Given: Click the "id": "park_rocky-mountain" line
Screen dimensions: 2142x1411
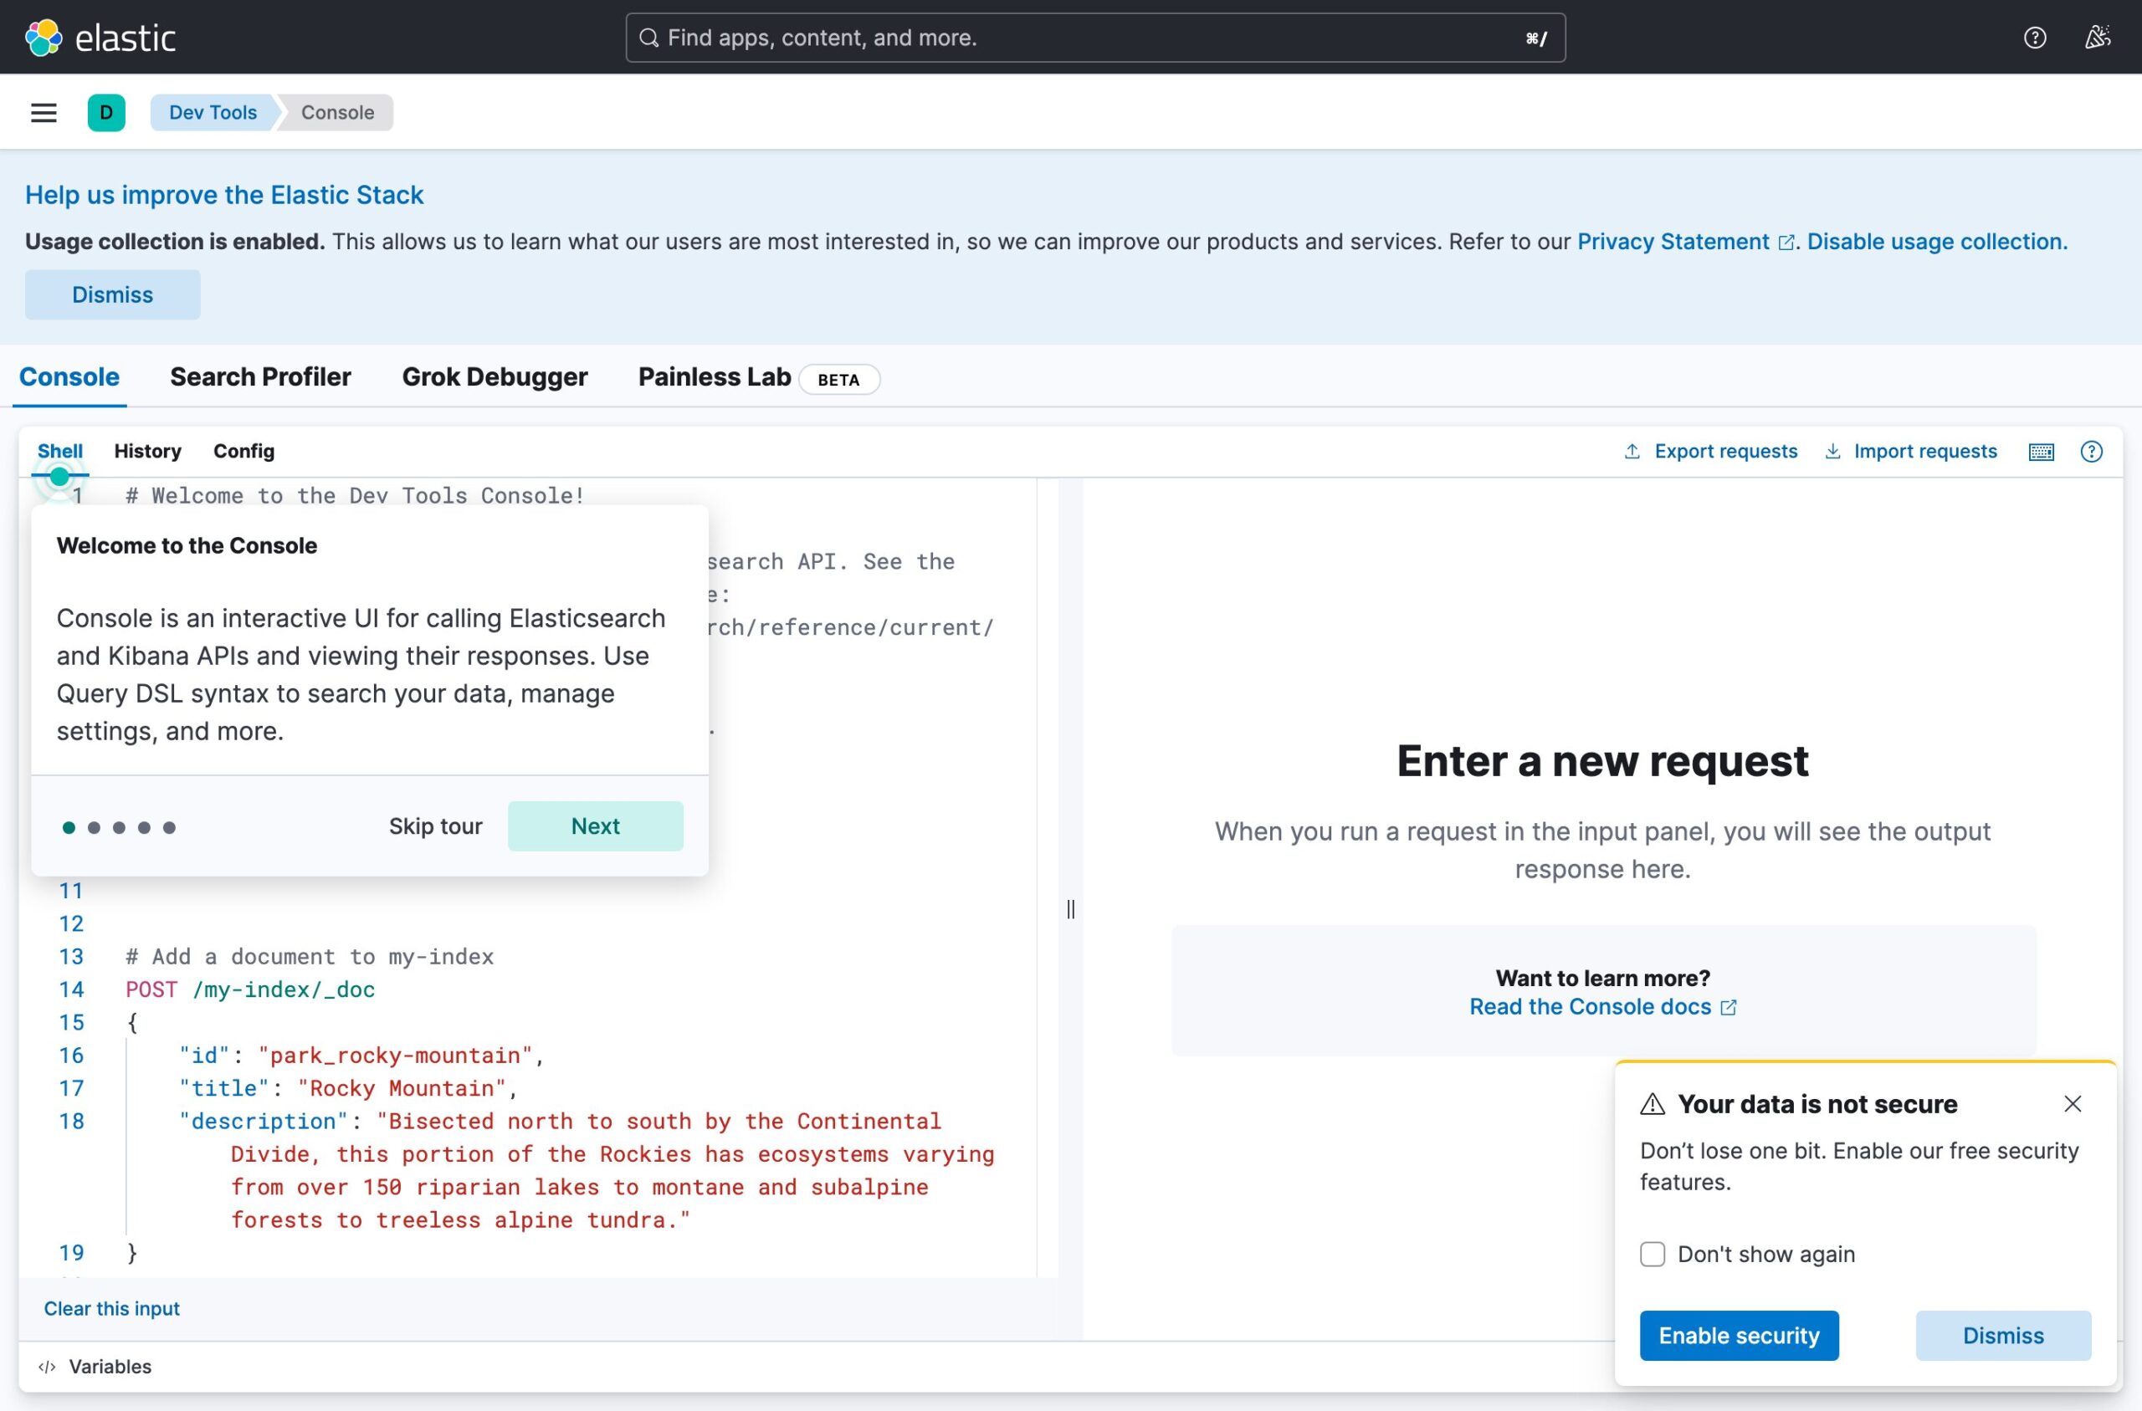Looking at the screenshot, I should coord(361,1056).
